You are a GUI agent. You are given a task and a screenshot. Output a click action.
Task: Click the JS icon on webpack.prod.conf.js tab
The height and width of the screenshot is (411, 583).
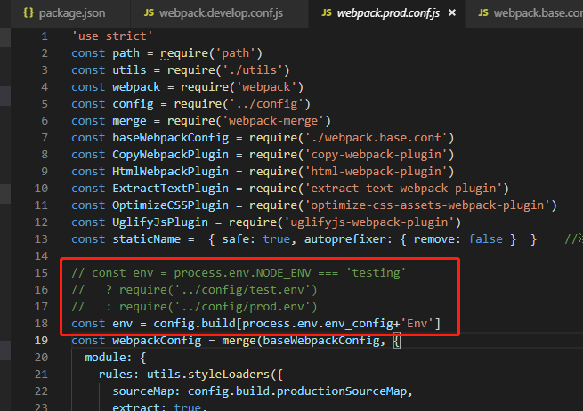(327, 13)
